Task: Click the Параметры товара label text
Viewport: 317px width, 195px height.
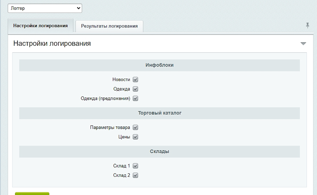Action: point(110,128)
